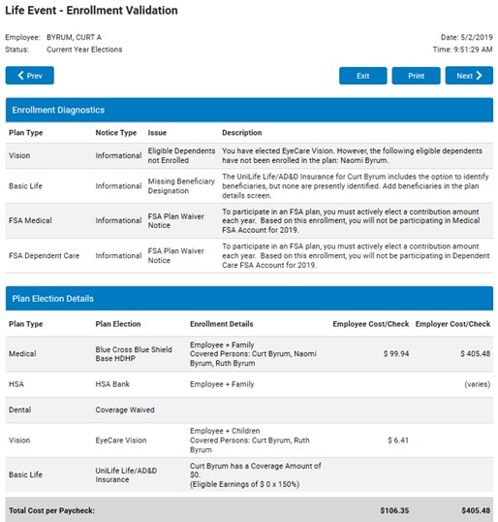Select the Plan Election Details header
498x522 pixels.
[x=249, y=298]
